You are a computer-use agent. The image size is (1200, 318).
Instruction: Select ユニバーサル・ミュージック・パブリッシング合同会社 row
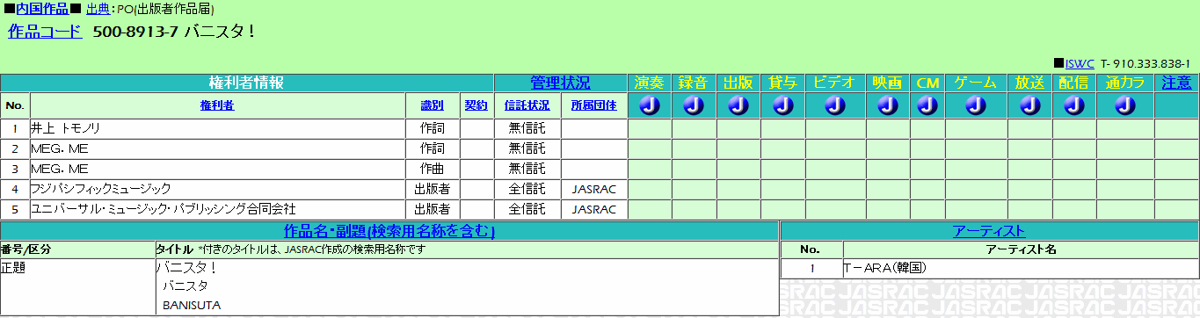[164, 209]
